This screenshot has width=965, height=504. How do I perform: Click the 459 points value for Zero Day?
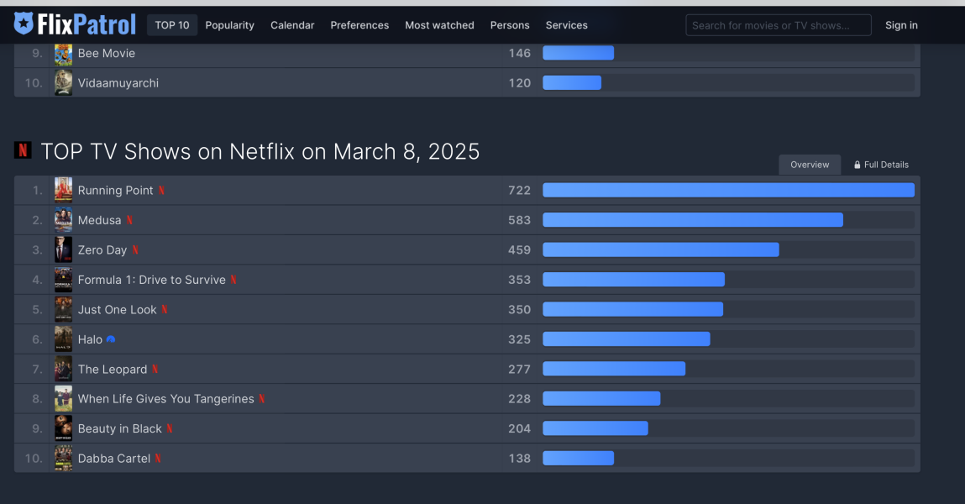tap(519, 249)
